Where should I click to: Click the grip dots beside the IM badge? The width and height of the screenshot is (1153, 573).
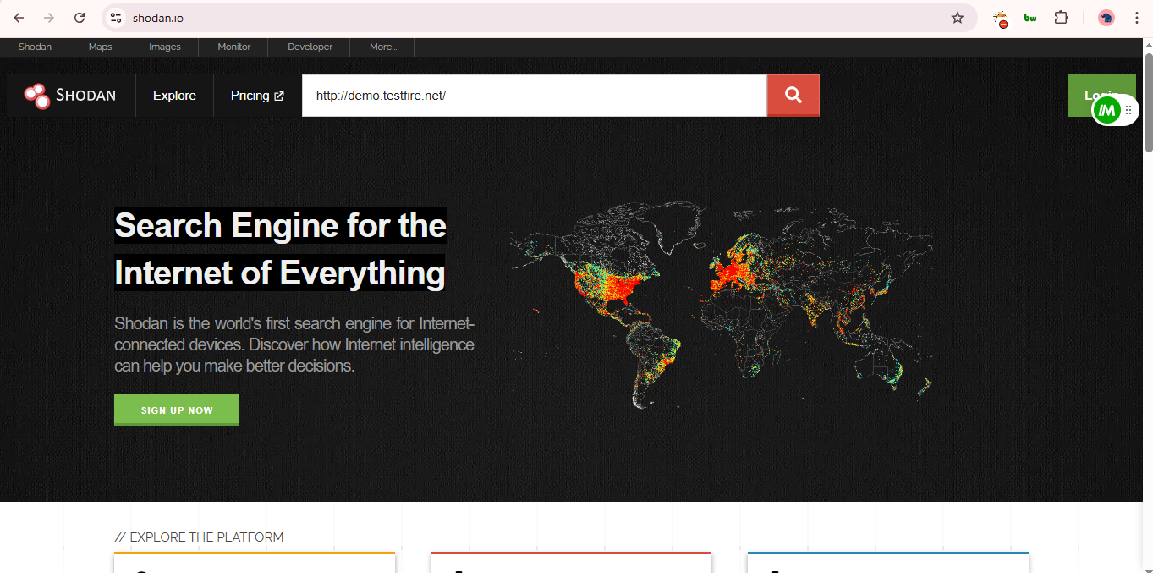(x=1128, y=110)
